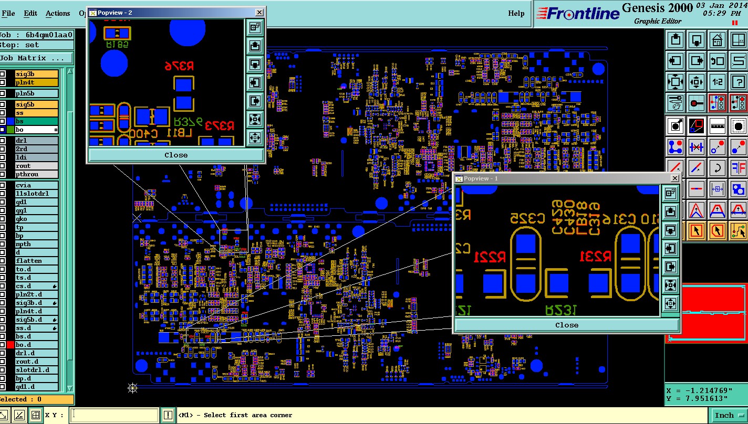Screen dimensions: 748x424
Task: Click the bs layer blue color swatch
Action: [x=11, y=121]
